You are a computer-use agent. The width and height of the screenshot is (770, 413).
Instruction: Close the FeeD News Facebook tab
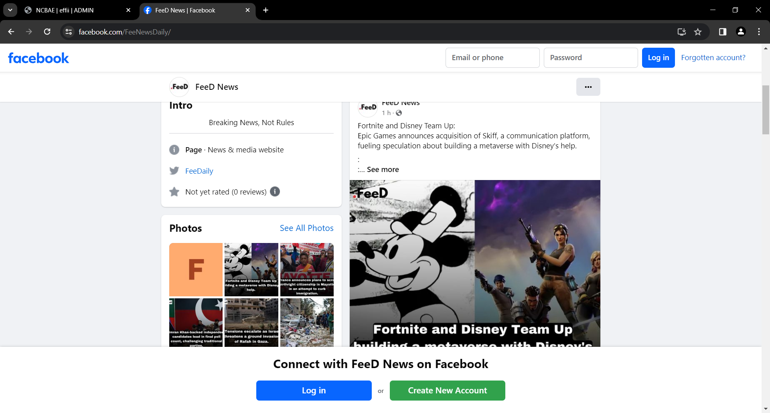point(247,10)
